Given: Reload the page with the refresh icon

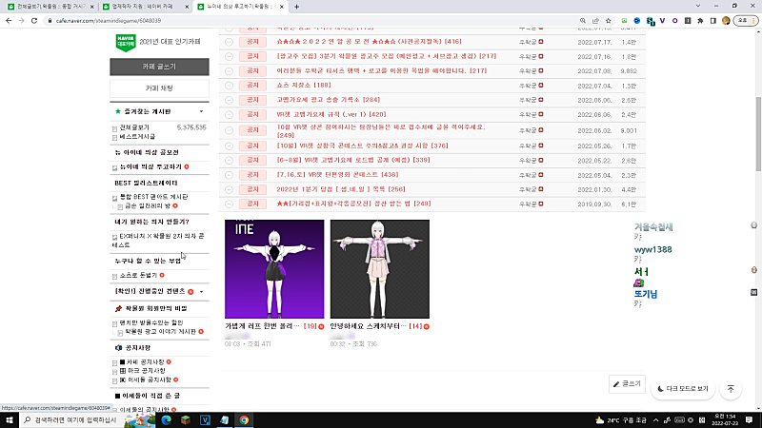Looking at the screenshot, I should [34, 21].
